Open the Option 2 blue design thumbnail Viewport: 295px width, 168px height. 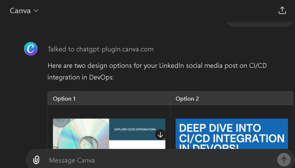232,134
